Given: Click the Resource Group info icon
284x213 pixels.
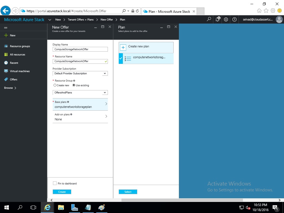Looking at the screenshot, I should (74, 81).
